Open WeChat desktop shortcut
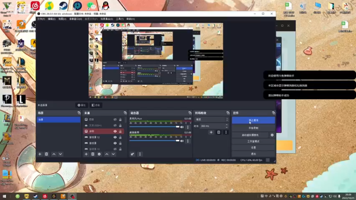 [x=92, y=6]
